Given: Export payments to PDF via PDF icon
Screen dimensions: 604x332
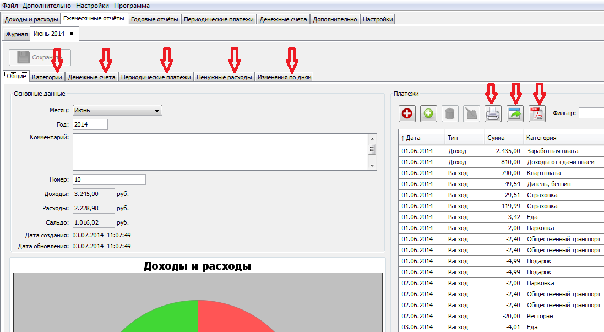Looking at the screenshot, I should pos(537,113).
